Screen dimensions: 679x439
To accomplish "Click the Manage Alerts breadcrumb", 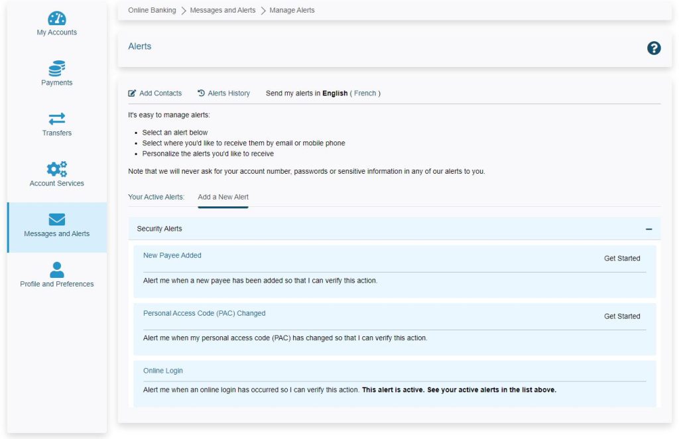I will tap(290, 10).
